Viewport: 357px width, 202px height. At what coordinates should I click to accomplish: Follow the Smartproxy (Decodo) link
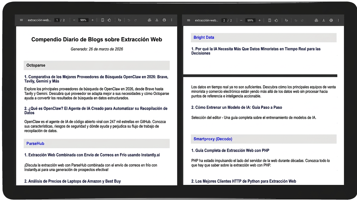213,139
